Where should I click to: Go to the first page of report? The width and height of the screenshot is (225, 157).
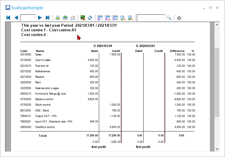click(x=8, y=18)
